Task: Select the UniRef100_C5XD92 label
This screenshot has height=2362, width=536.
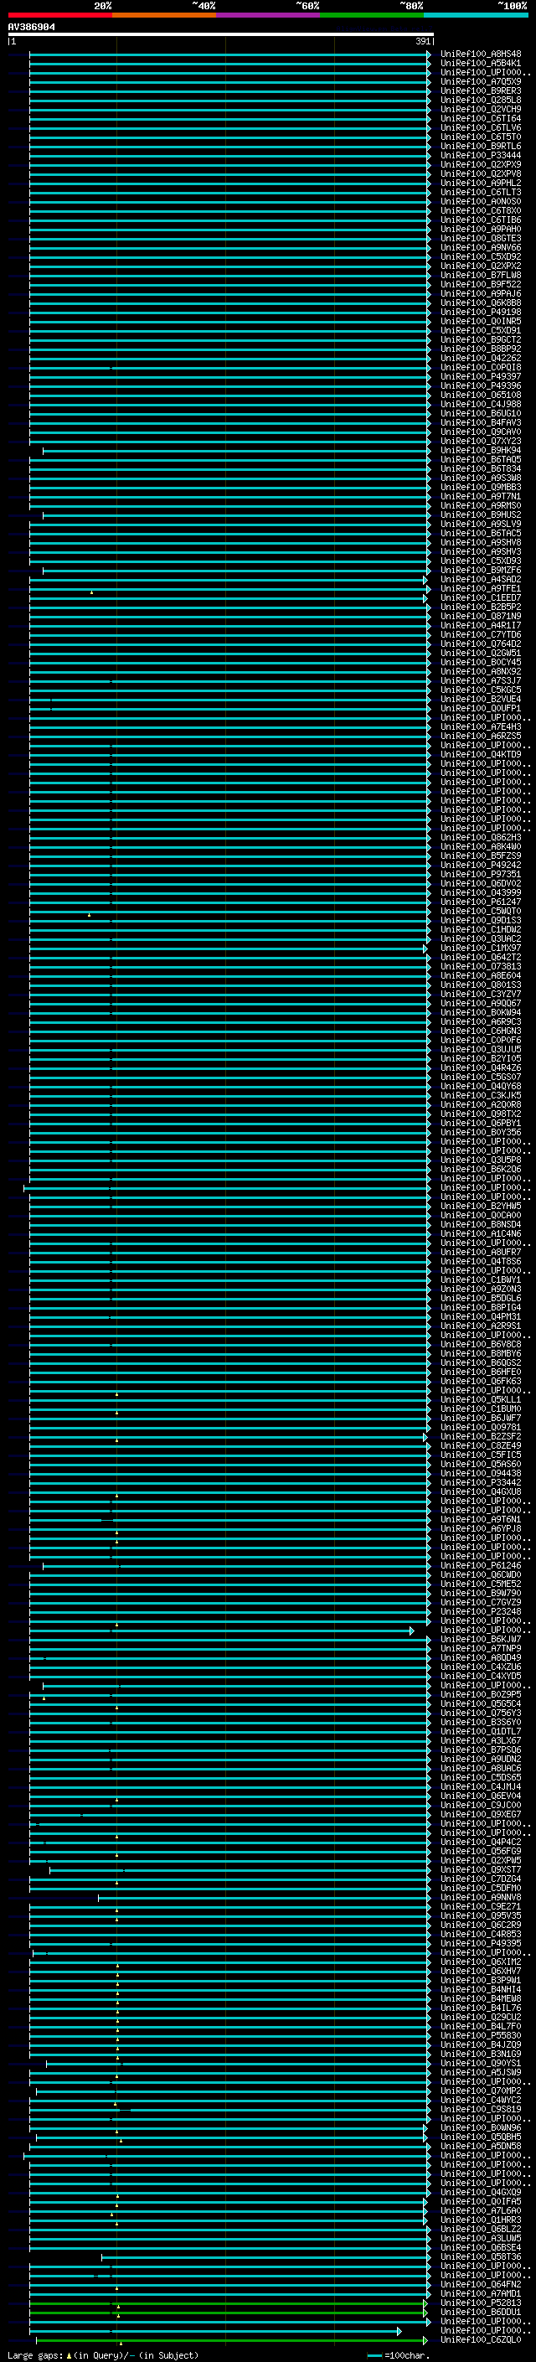Action: pos(481,256)
